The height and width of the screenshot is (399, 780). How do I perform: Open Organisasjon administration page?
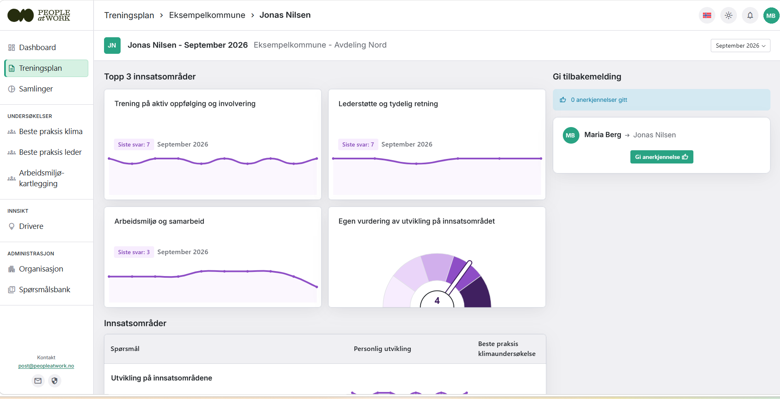[x=46, y=269]
